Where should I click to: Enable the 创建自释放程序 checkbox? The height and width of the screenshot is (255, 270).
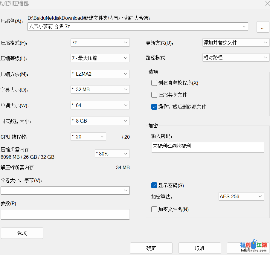(x=154, y=83)
